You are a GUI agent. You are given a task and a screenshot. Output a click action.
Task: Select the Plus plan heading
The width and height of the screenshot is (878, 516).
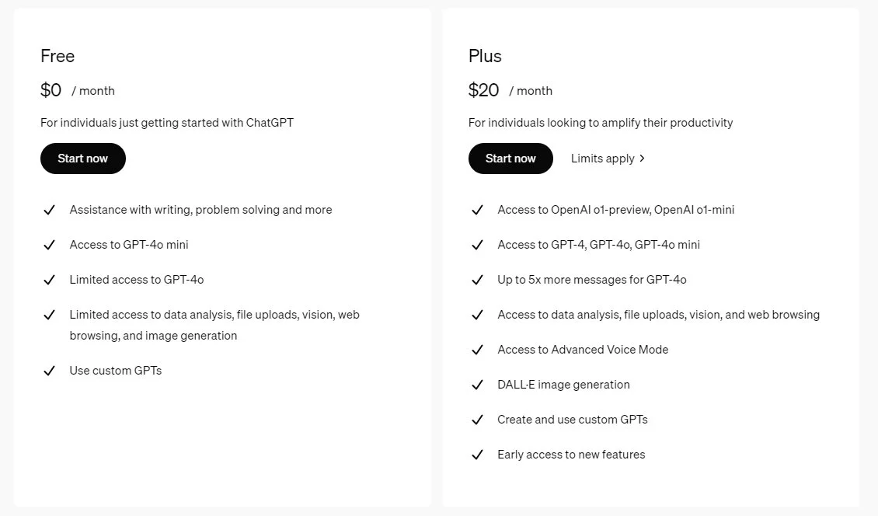pos(485,56)
